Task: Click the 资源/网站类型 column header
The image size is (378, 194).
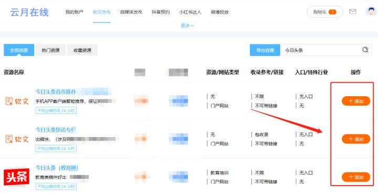Action: point(223,72)
